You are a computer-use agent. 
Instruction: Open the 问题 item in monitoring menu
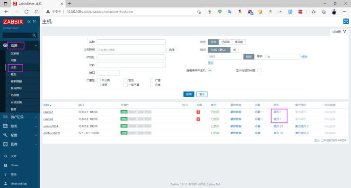coord(13,60)
